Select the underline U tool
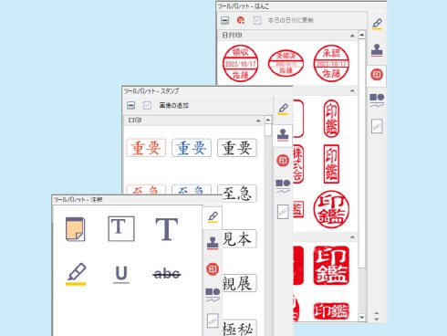447x336 pixels. point(121,274)
